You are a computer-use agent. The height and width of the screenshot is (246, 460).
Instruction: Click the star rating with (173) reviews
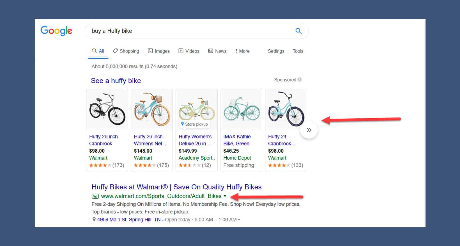(107, 165)
